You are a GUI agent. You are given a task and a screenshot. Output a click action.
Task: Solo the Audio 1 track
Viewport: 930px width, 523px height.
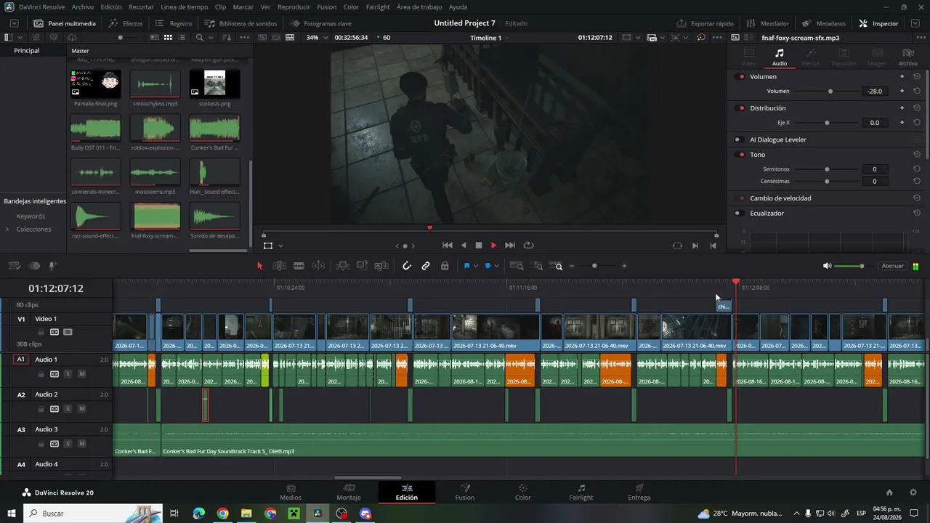[x=68, y=374]
